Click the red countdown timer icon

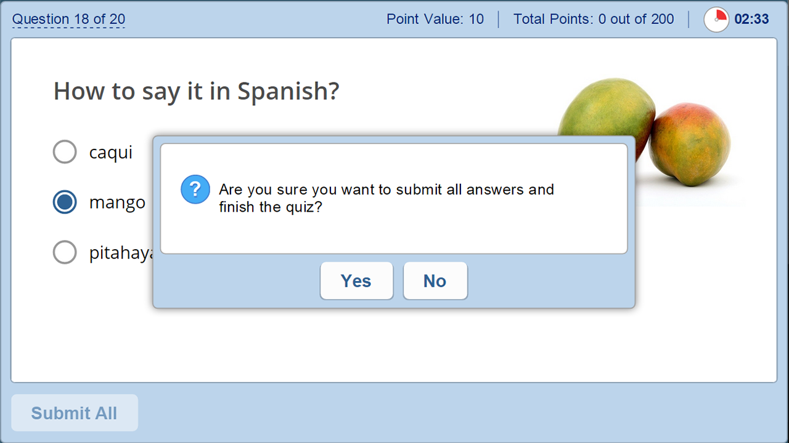tap(716, 19)
